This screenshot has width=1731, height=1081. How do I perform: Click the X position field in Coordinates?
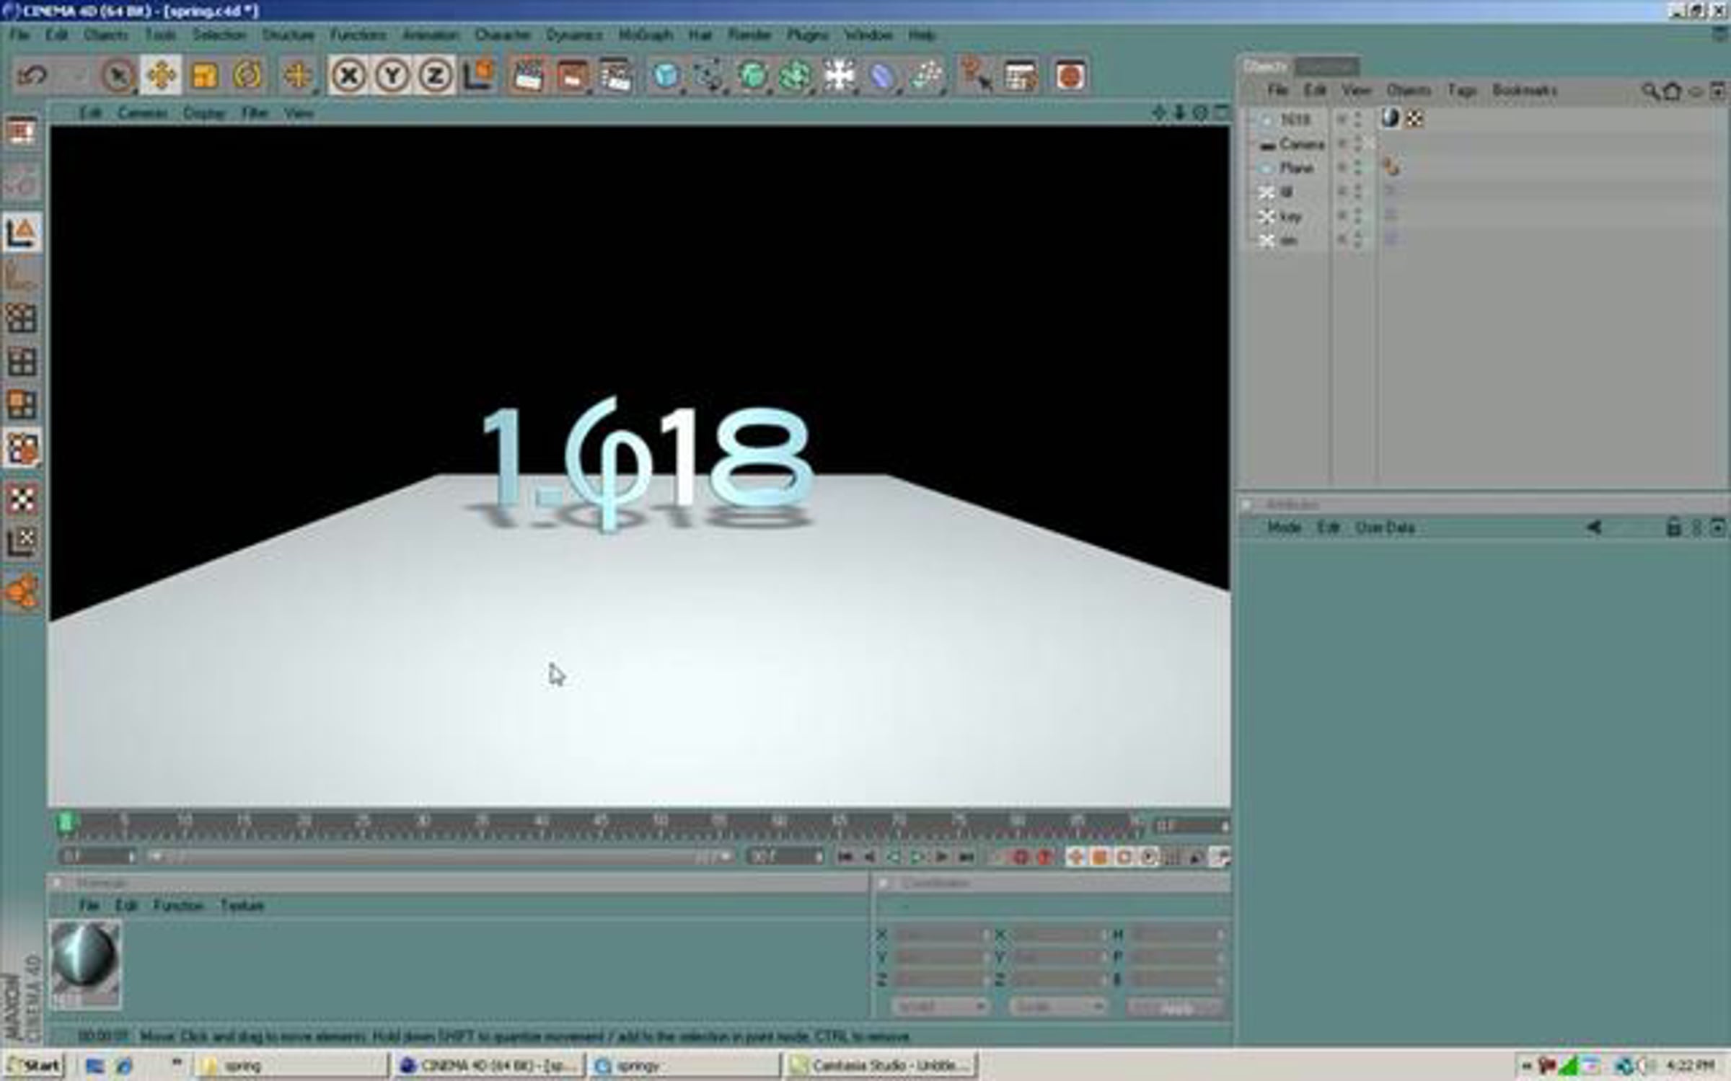[941, 935]
